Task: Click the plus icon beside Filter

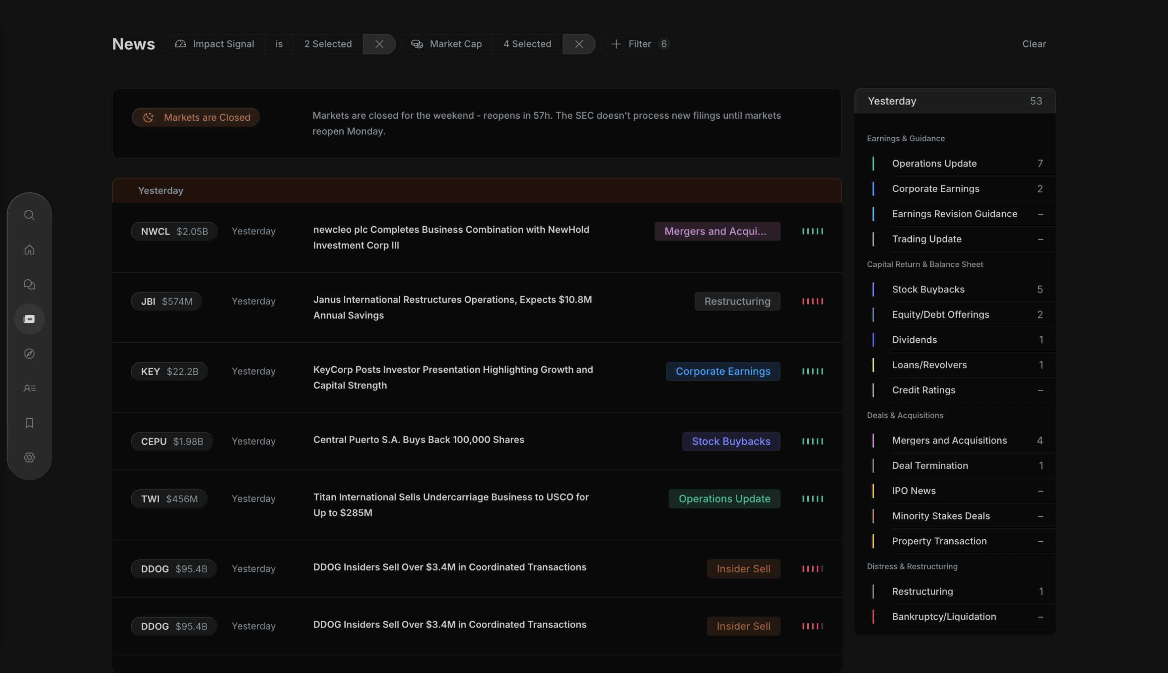Action: coord(615,44)
